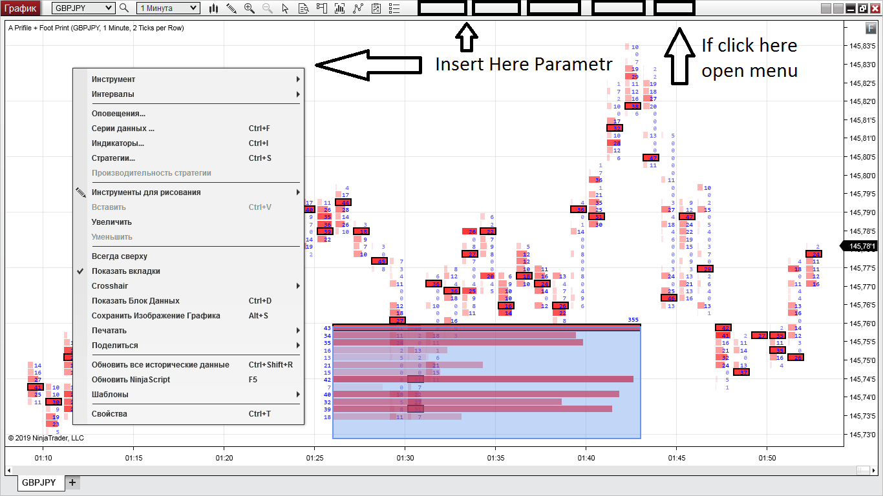Click the zoom in magnifier icon
883x496 pixels.
tap(250, 8)
